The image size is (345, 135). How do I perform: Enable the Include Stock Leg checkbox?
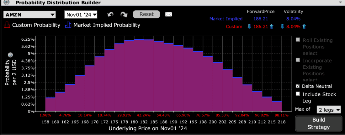(298, 94)
